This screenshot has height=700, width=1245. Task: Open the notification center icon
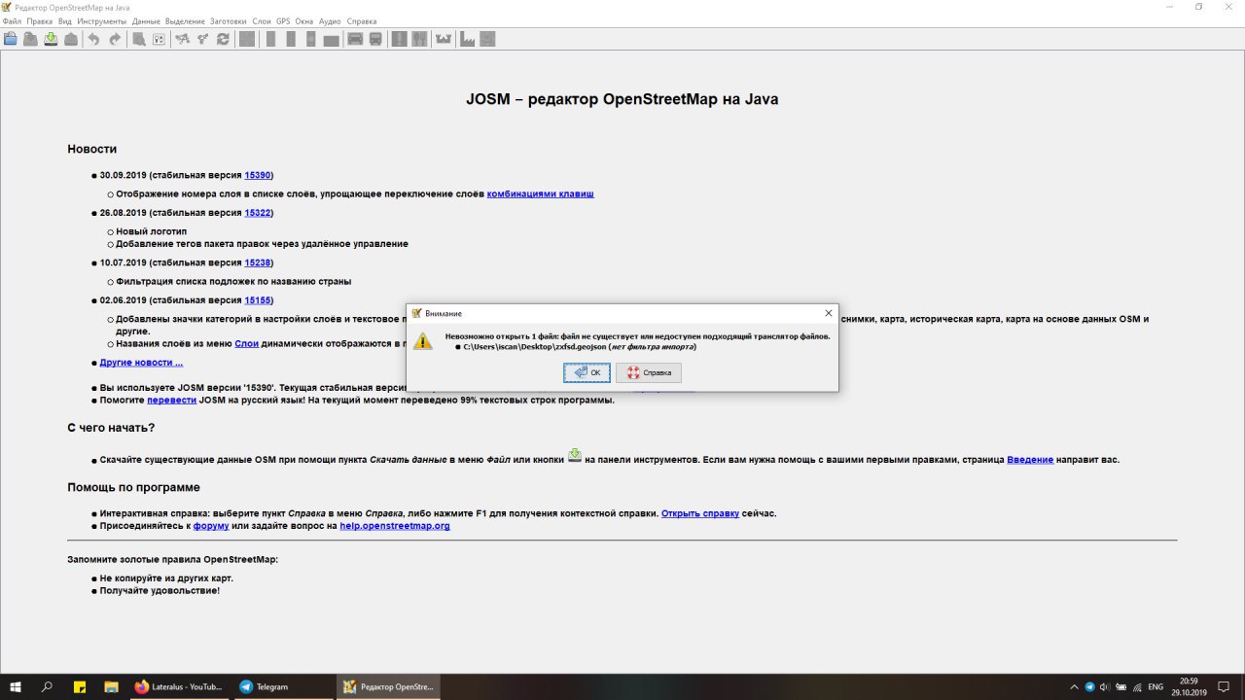coord(1224,686)
